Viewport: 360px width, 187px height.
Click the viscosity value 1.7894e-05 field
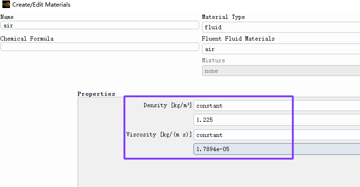pos(277,149)
